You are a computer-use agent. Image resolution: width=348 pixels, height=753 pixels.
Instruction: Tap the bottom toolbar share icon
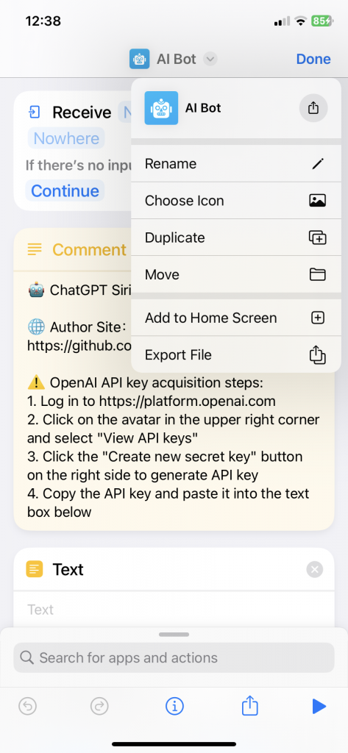[x=250, y=705]
